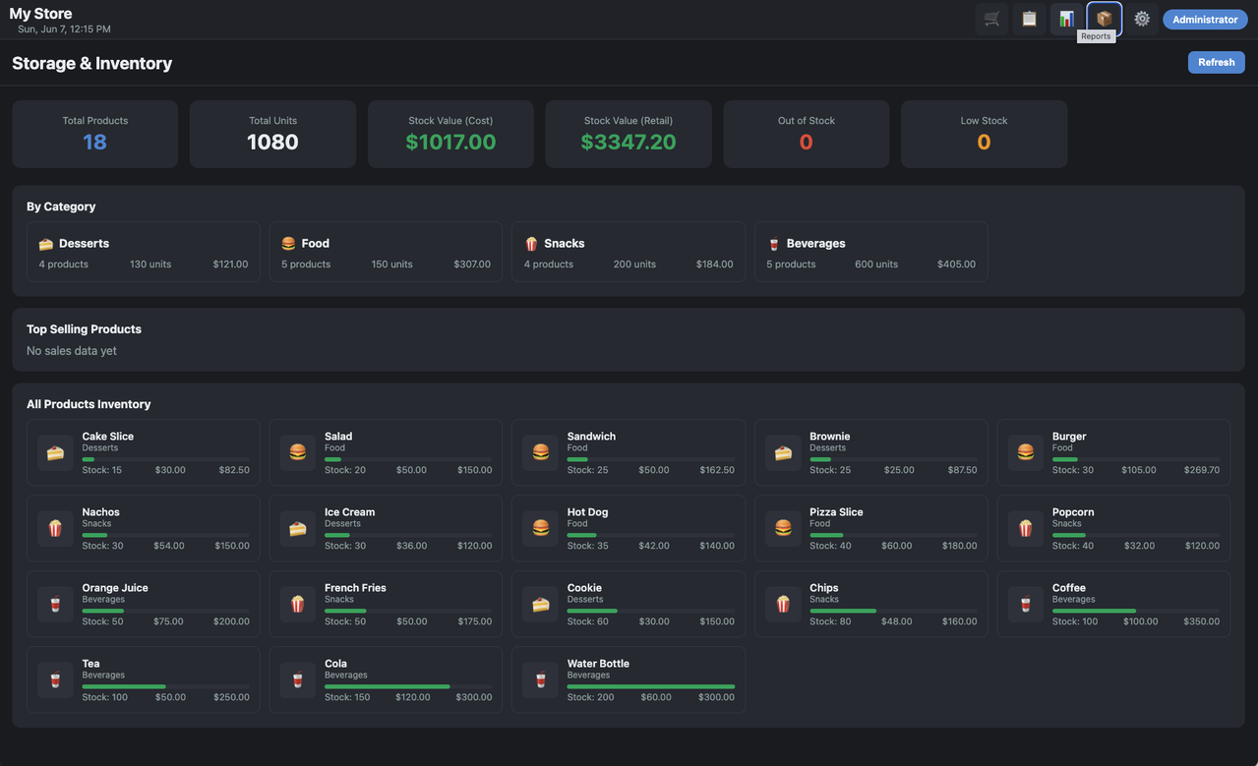The image size is (1258, 766).
Task: Click the date and time text
Action: tap(64, 29)
